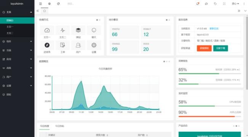The height and width of the screenshot is (137, 248).
Task: Open the gear settings shortcut icon
Action: point(94,45)
